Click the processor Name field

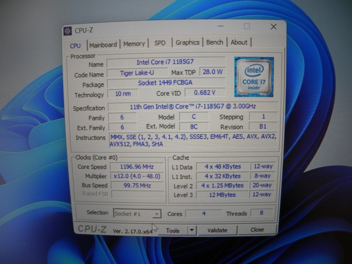[x=165, y=62]
